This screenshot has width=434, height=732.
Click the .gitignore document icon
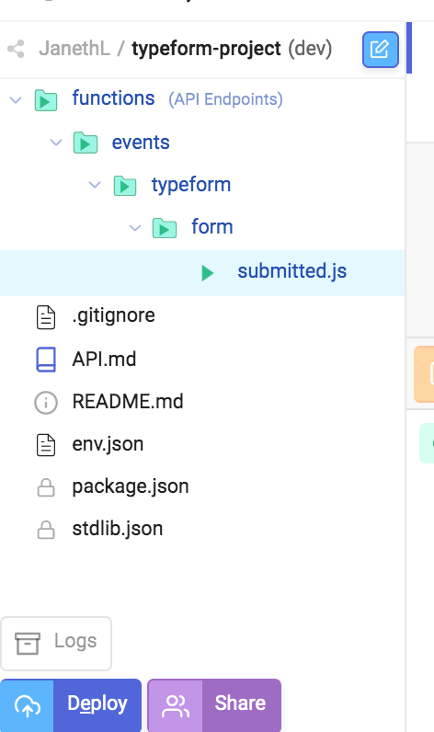46,317
